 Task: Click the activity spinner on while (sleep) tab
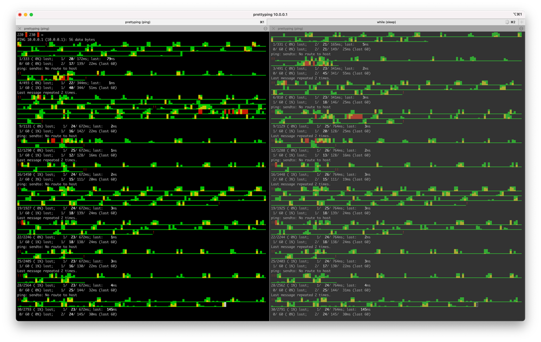(506, 22)
